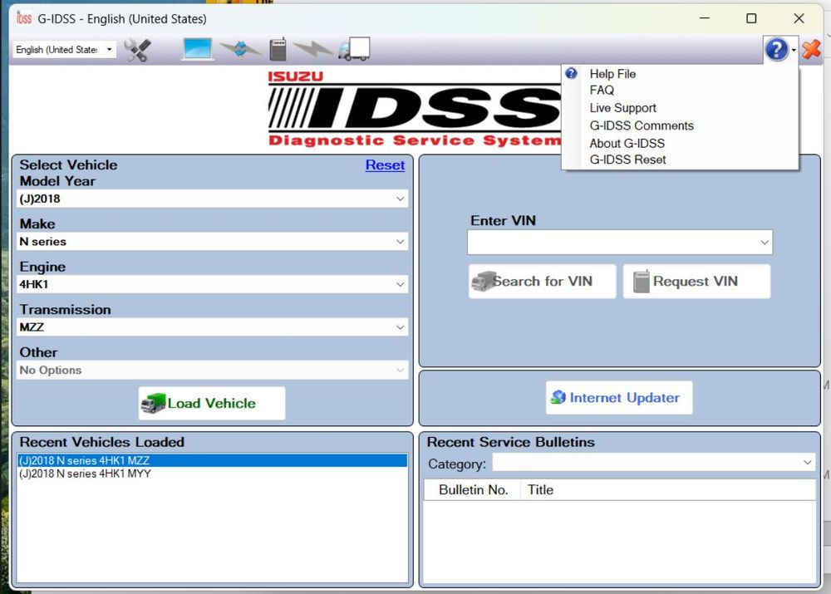Click the orange X exit toolbar icon
The width and height of the screenshot is (831, 594).
tap(811, 49)
